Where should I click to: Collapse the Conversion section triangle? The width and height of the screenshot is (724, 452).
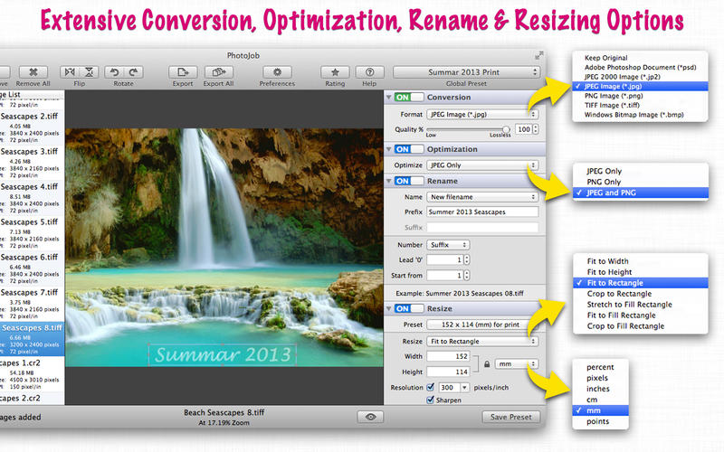[389, 98]
